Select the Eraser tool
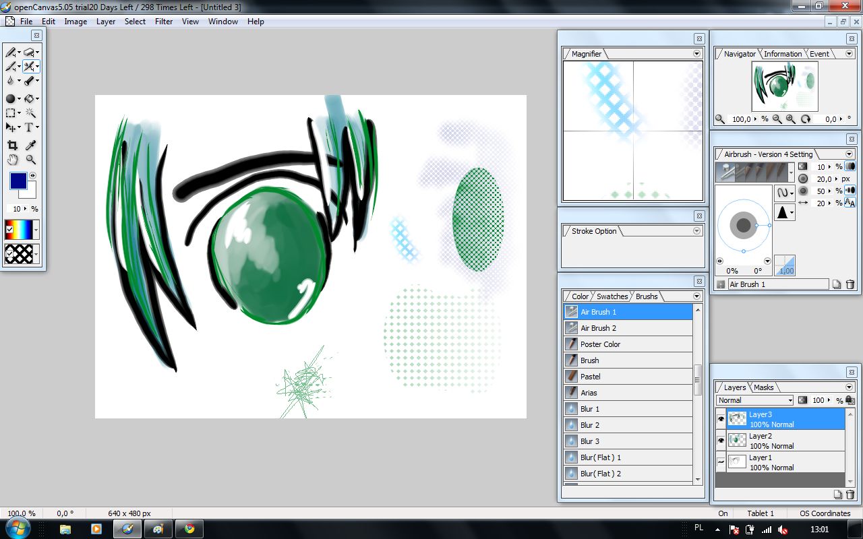Viewport: 863px width, 539px height. pyautogui.click(x=29, y=53)
